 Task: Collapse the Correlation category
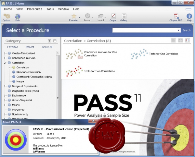pyautogui.click(x=5, y=63)
